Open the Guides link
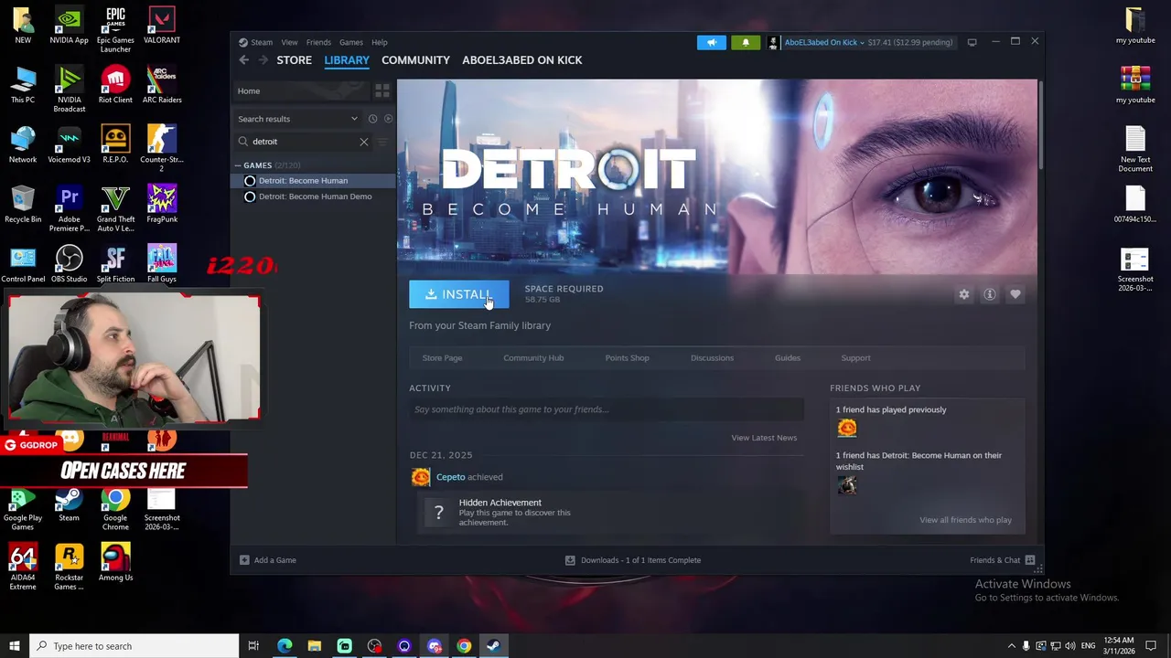This screenshot has height=658, width=1171. [787, 358]
